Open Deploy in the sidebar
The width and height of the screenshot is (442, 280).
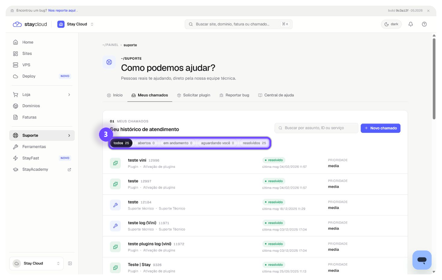pos(42,76)
